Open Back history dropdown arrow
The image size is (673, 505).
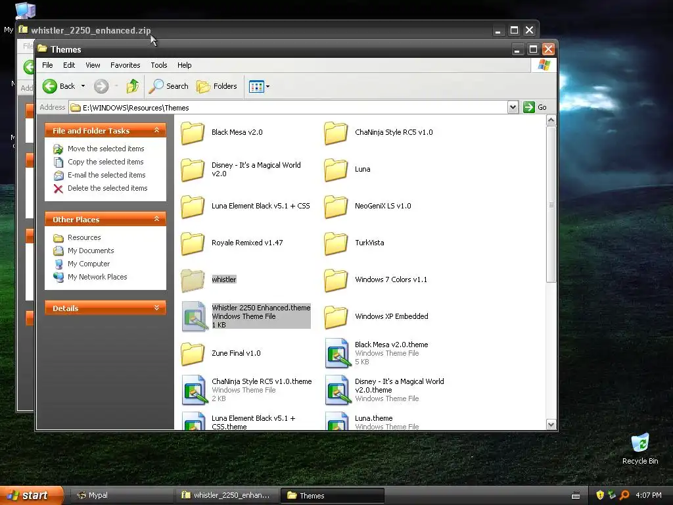pyautogui.click(x=83, y=86)
